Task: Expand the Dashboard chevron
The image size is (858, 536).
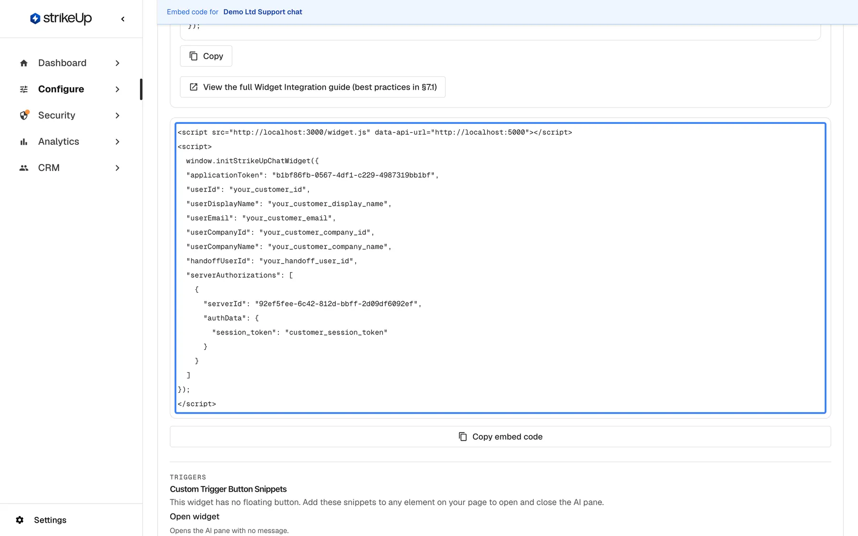Action: pyautogui.click(x=117, y=63)
